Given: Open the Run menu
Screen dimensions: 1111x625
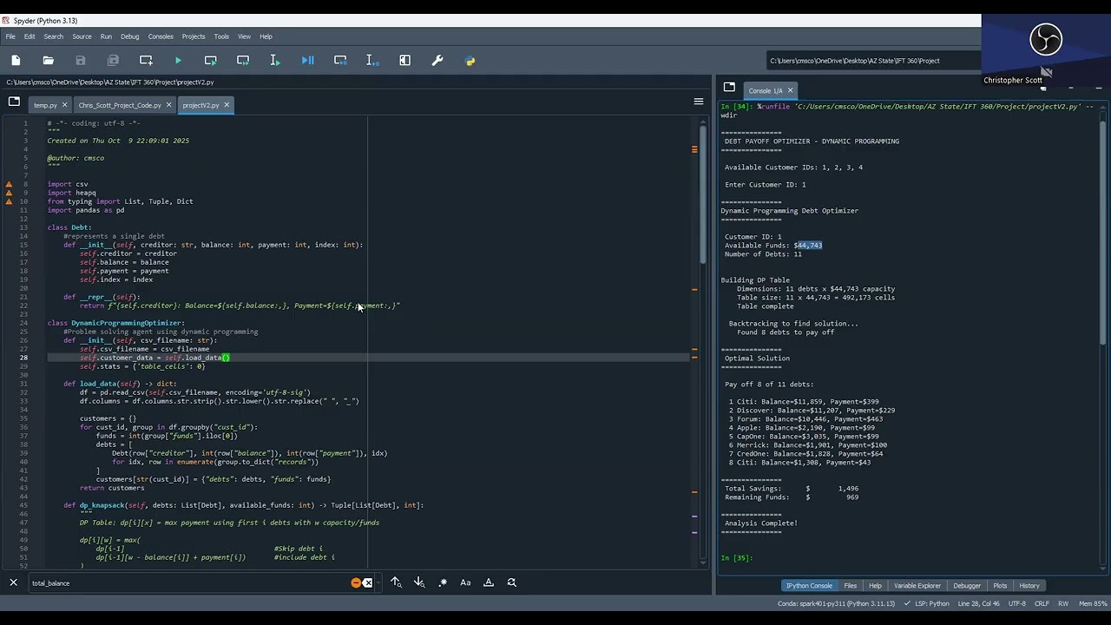Looking at the screenshot, I should click(106, 36).
